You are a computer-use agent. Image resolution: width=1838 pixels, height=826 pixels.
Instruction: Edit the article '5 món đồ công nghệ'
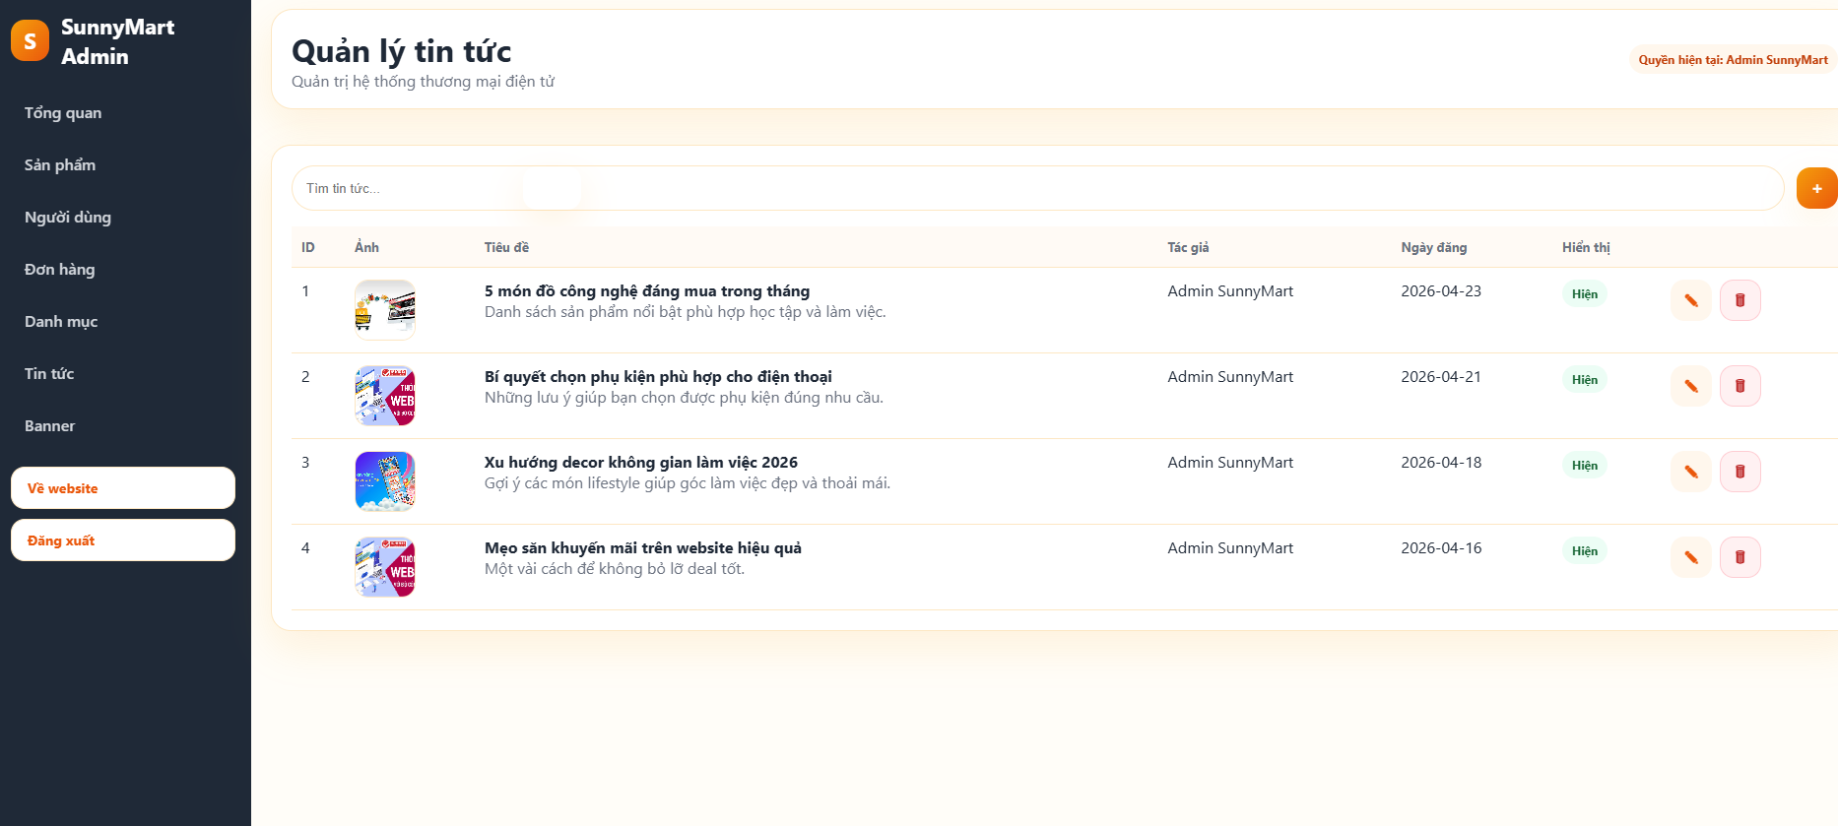click(1691, 300)
